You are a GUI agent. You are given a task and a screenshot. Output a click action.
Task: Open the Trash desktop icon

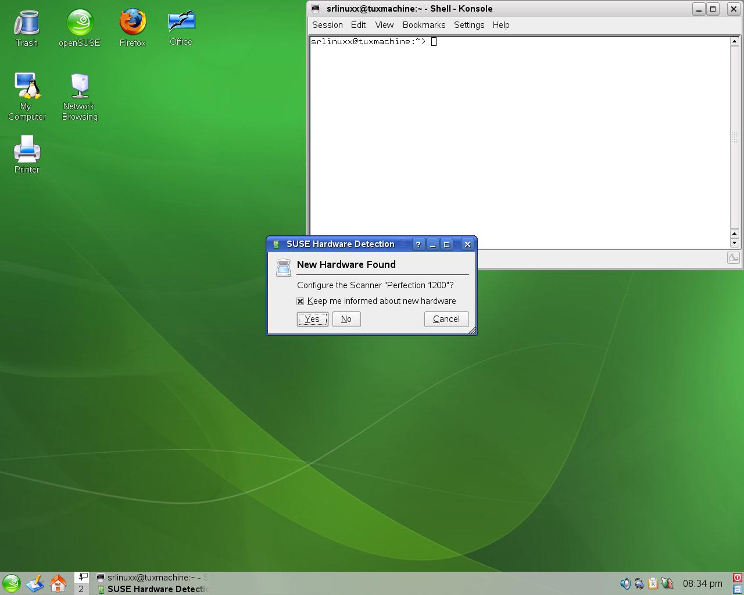(x=27, y=28)
